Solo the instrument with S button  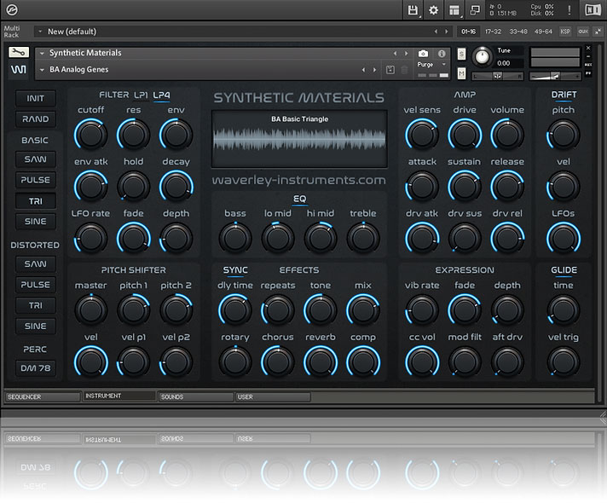click(462, 54)
